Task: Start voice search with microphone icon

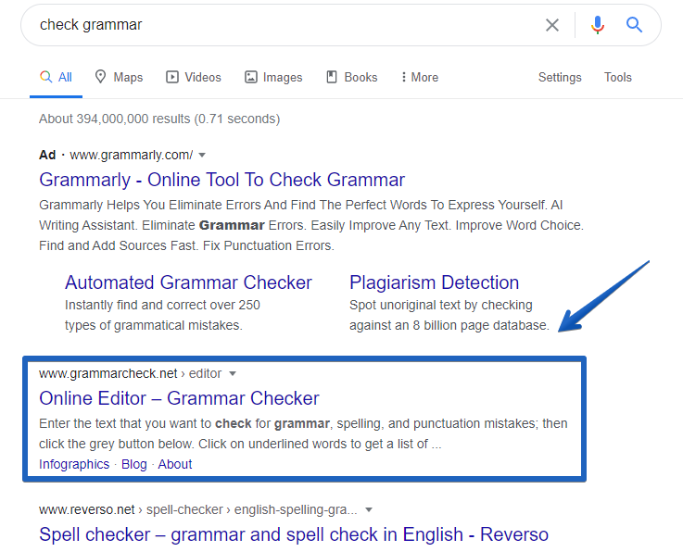Action: pyautogui.click(x=598, y=25)
